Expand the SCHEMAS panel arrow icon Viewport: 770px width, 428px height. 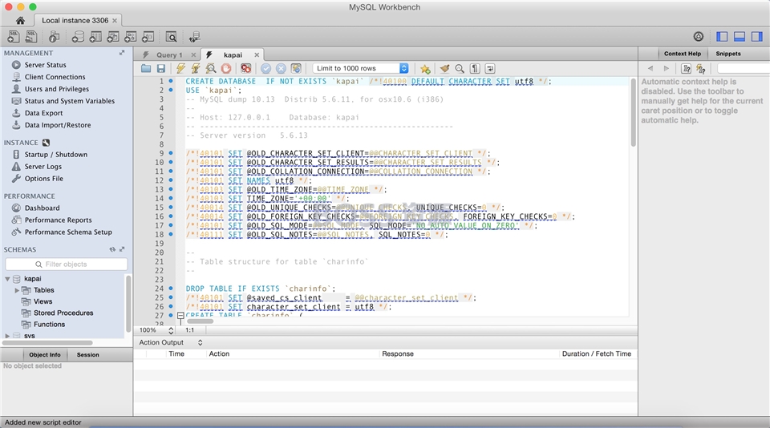pos(122,249)
